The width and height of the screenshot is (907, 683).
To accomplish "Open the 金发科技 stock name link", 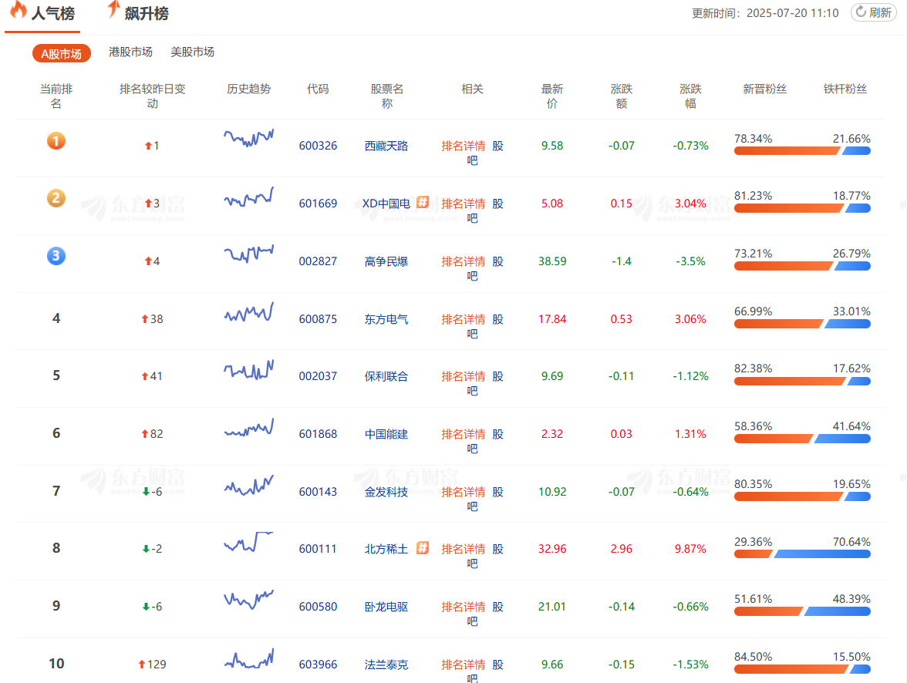I will 386,492.
